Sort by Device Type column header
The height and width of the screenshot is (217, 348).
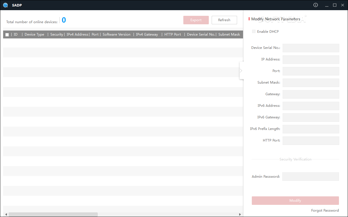(34, 34)
